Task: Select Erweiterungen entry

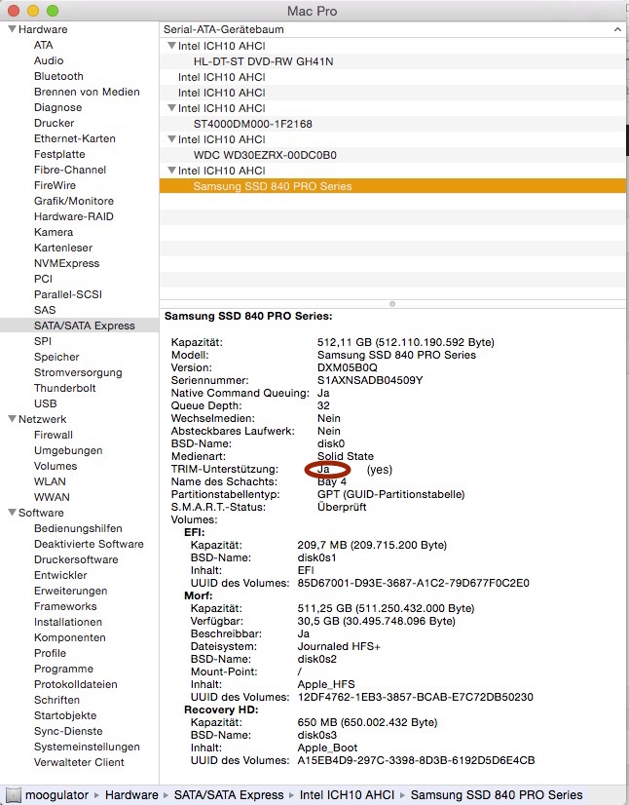Action: tap(71, 591)
